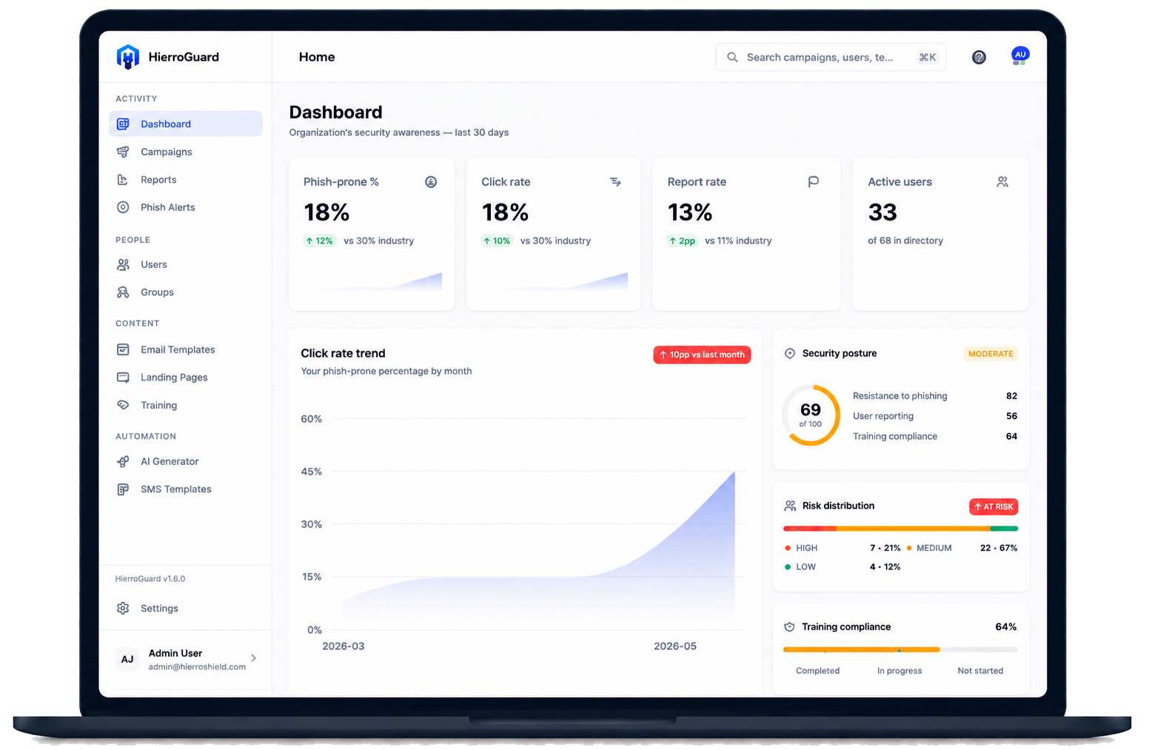Expand Admin User account chevron
Viewport: 1149px width, 750px height.
[254, 658]
